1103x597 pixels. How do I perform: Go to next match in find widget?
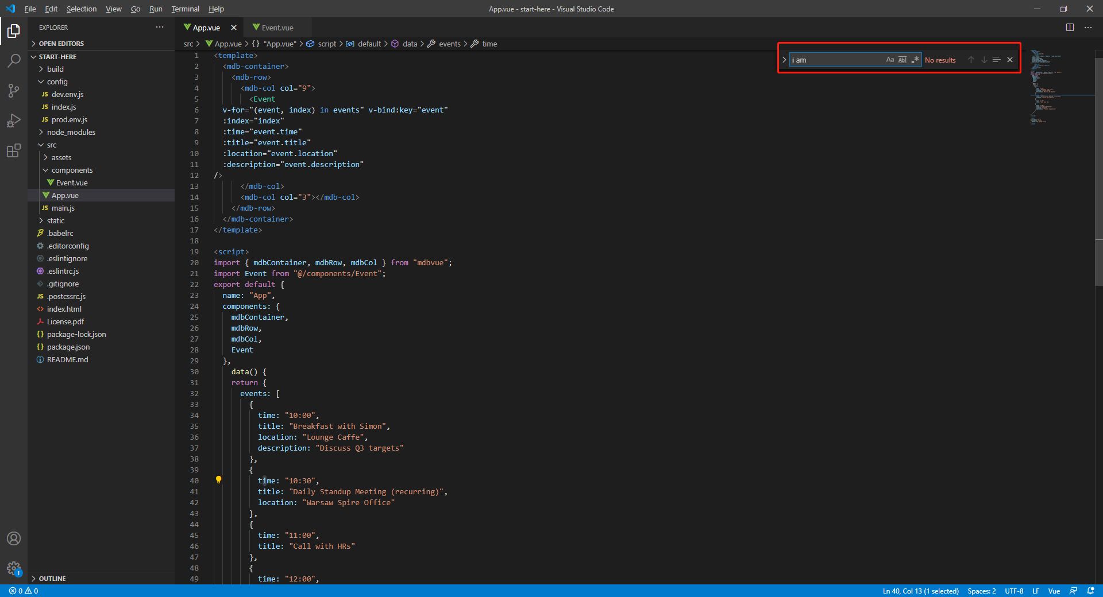pyautogui.click(x=984, y=60)
